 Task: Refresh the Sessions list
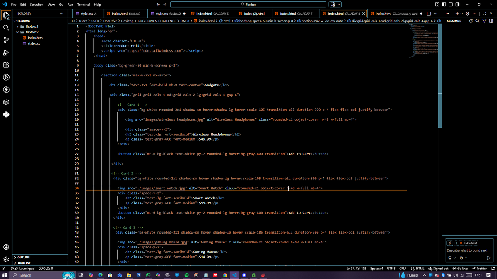[x=471, y=21]
